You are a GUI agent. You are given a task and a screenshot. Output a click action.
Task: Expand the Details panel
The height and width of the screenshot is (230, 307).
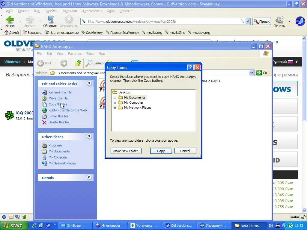(89, 177)
